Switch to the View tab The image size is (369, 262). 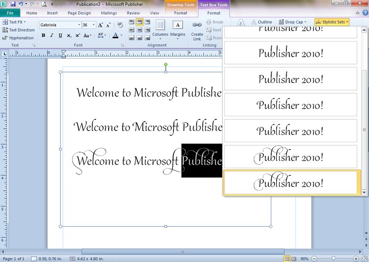[154, 13]
